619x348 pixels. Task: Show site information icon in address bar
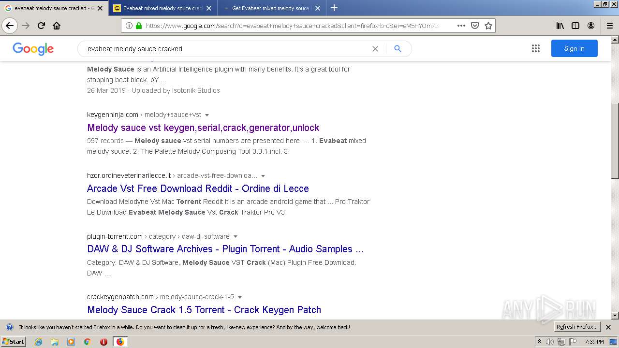[x=129, y=26]
